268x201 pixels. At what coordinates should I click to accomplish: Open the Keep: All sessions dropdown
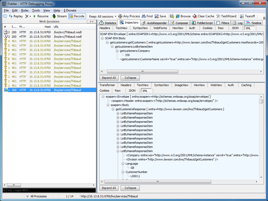(x=103, y=16)
